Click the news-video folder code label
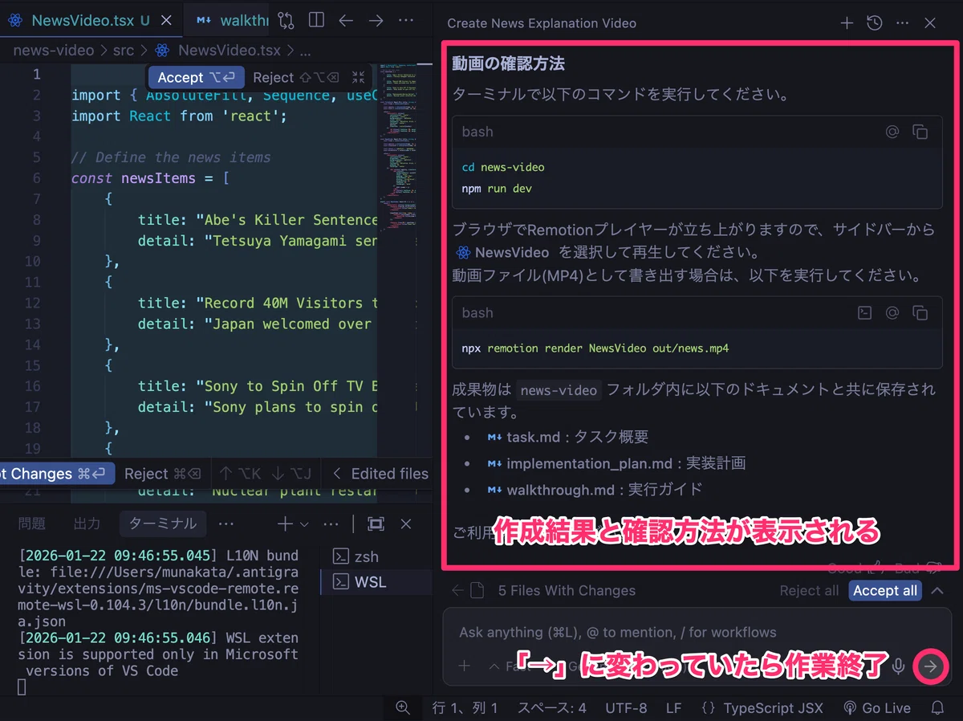This screenshot has height=721, width=963. coord(559,390)
